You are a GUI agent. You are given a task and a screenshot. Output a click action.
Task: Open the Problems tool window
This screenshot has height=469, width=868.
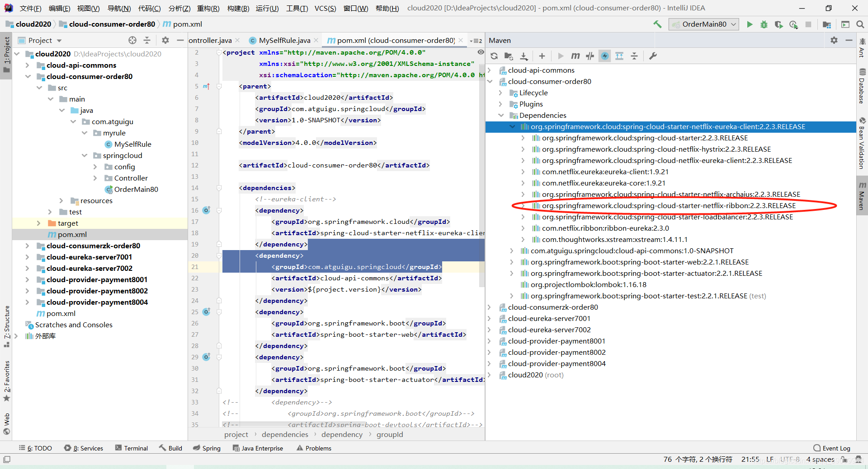pos(314,448)
